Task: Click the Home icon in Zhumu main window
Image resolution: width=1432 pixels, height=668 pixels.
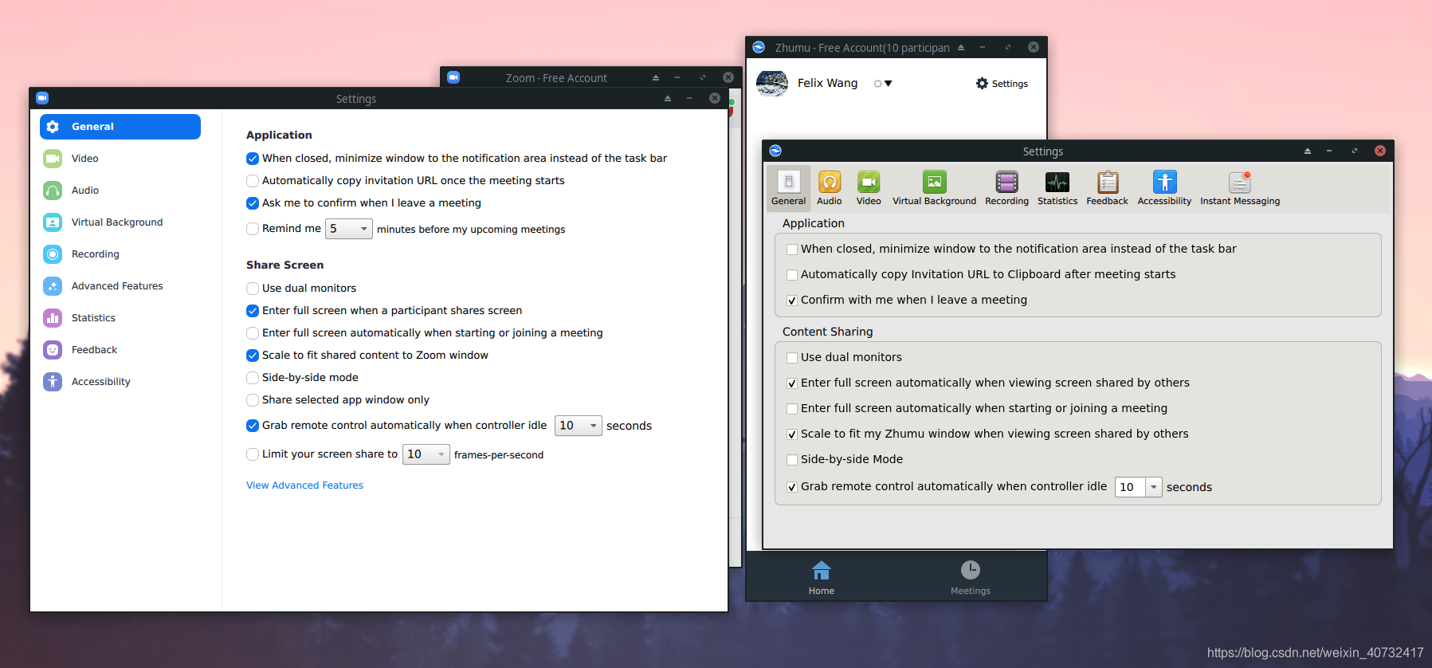Action: coord(822,570)
